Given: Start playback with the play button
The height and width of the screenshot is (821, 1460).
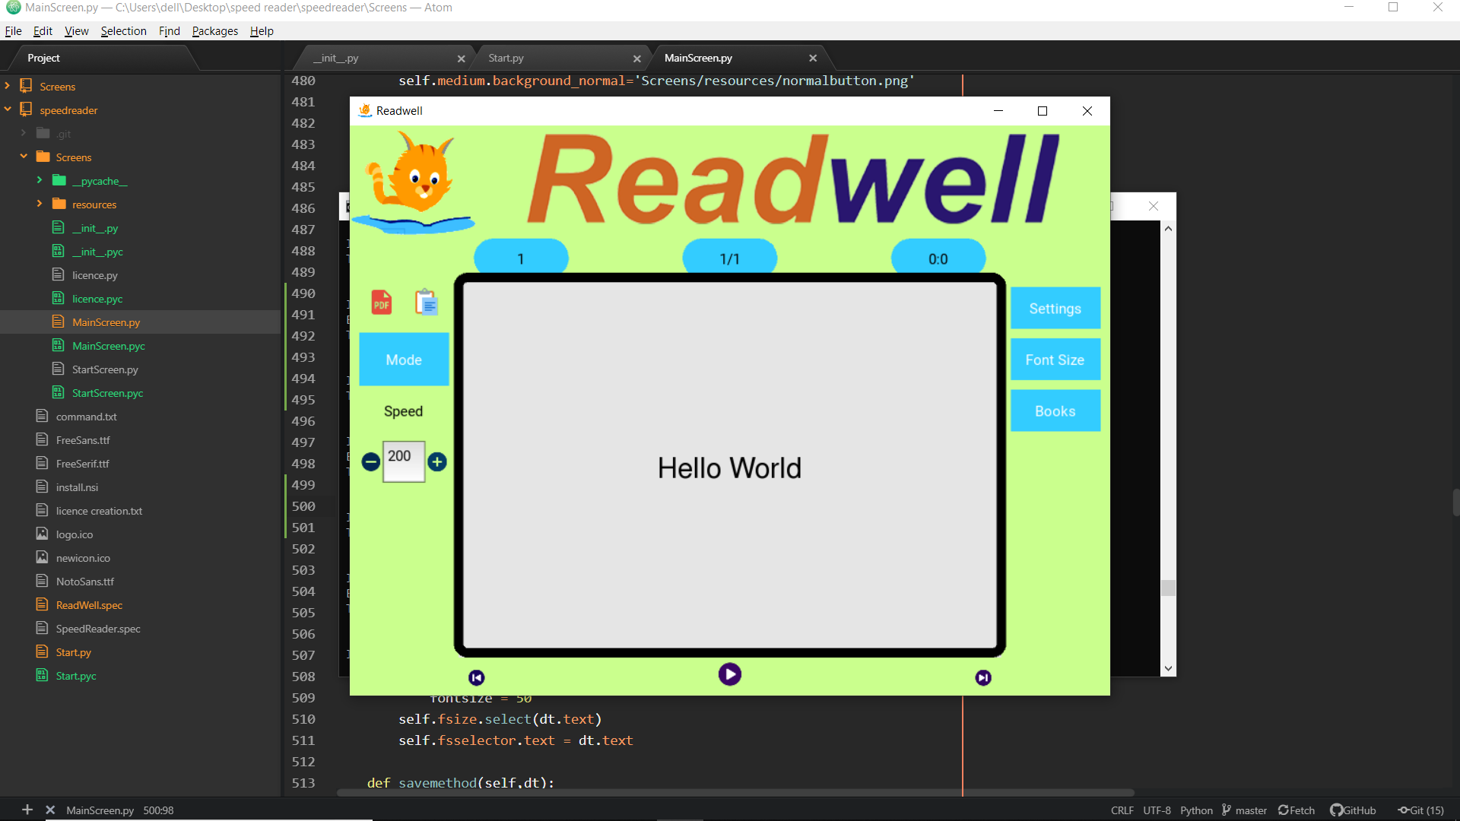Looking at the screenshot, I should coord(729,674).
